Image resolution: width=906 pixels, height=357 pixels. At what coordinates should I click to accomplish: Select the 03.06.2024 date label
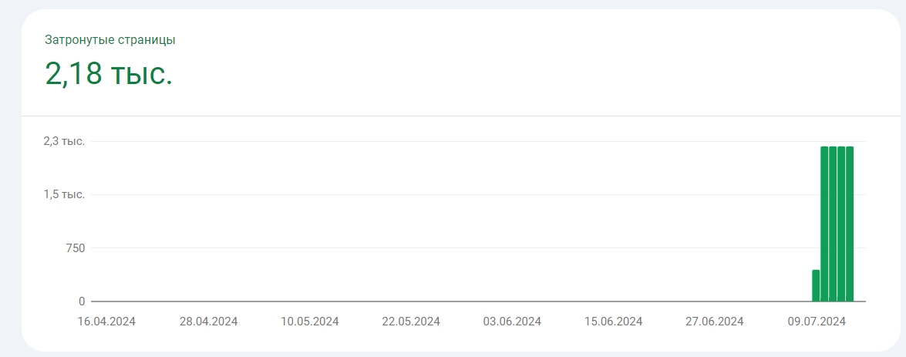(512, 322)
